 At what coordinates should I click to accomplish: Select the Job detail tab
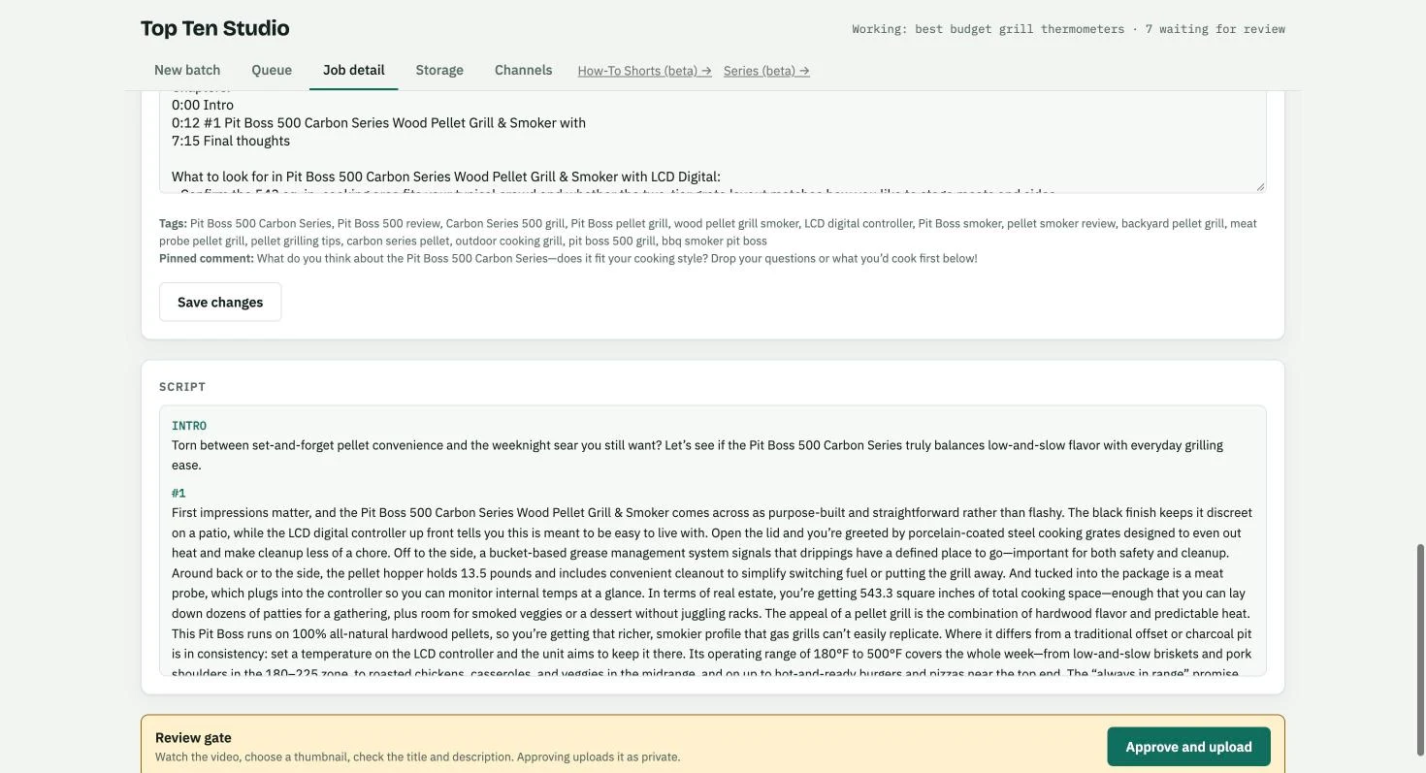[x=354, y=70]
